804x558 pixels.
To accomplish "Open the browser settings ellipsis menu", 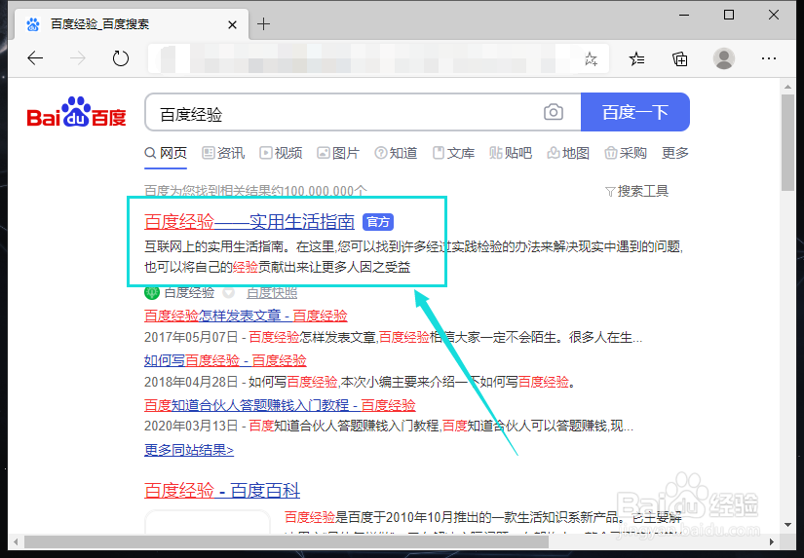I will (x=769, y=59).
